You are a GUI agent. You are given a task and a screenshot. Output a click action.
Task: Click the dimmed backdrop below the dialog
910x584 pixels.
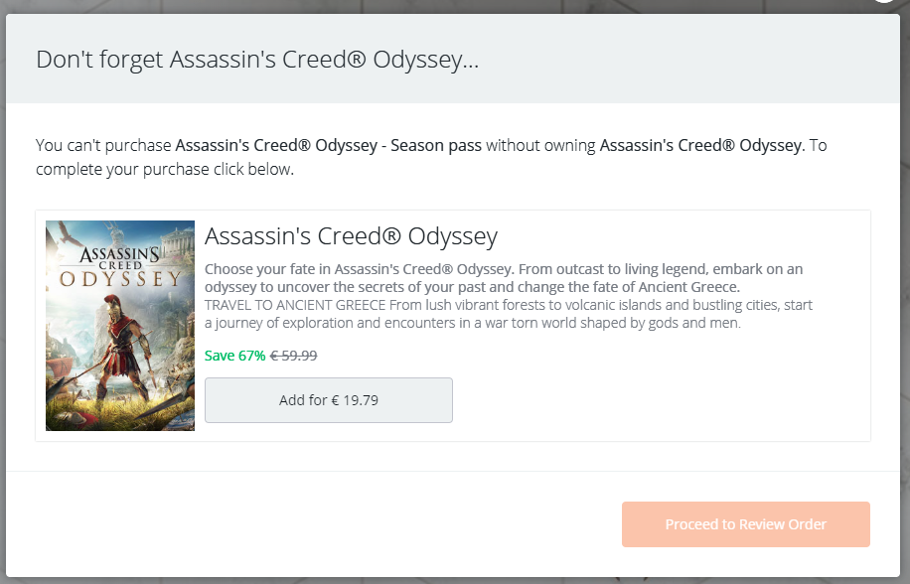[455, 580]
